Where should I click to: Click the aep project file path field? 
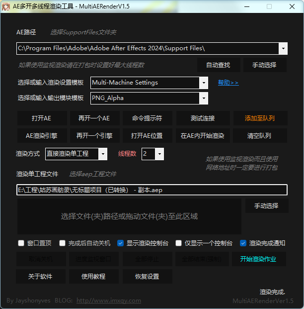[x=152, y=190]
